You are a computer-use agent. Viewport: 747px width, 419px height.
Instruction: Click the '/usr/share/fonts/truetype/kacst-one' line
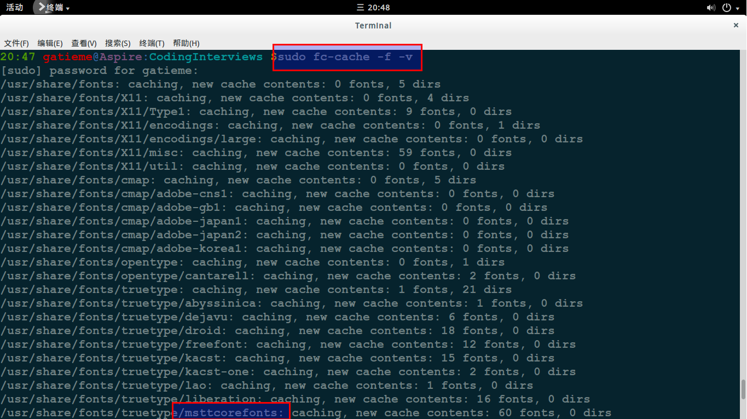click(x=288, y=372)
